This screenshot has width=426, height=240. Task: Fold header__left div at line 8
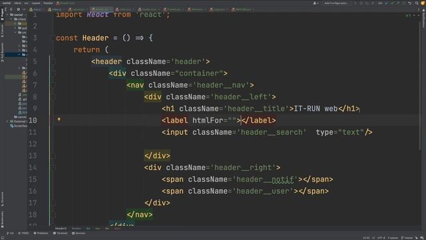tap(53, 97)
